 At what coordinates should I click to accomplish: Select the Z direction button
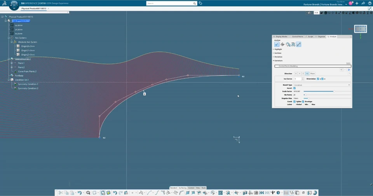(303, 74)
